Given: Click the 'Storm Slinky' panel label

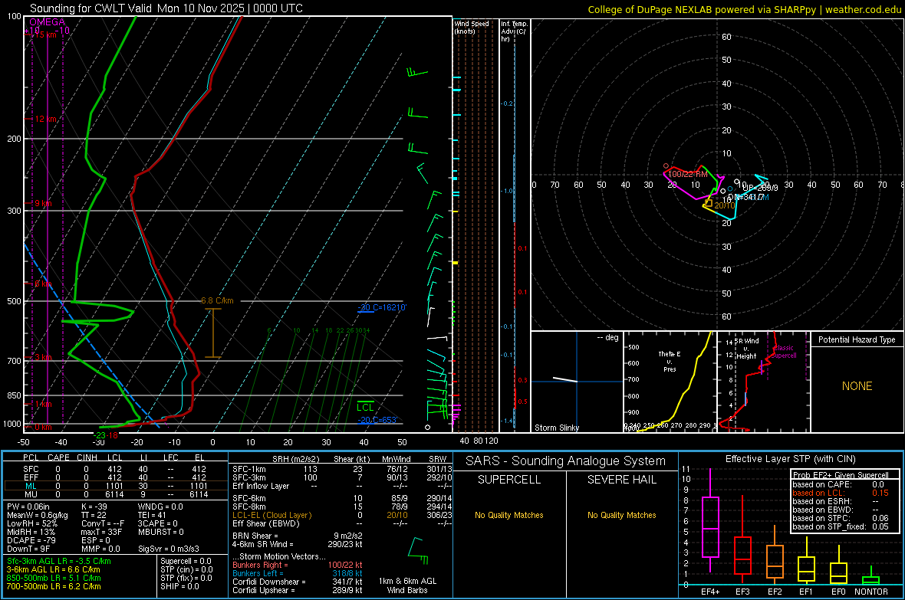Looking at the screenshot, I should [556, 428].
